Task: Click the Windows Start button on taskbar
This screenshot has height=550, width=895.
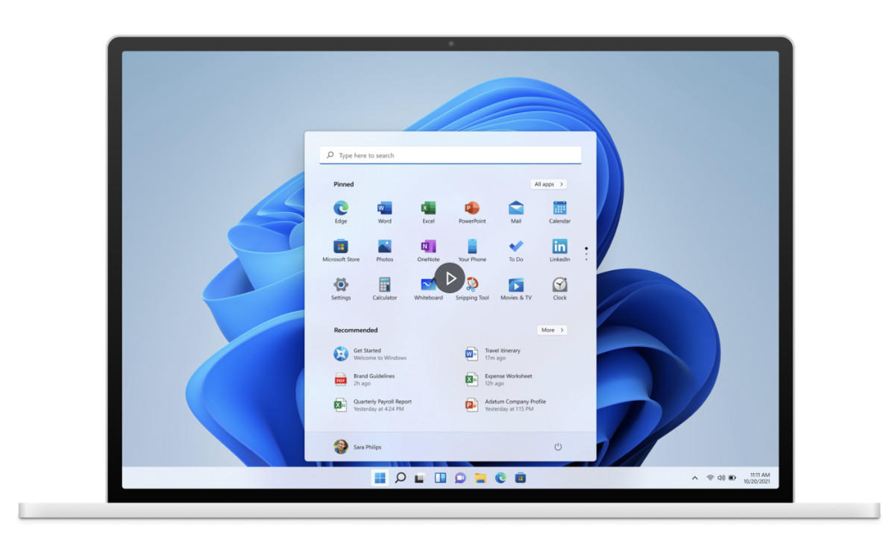Action: 380,478
